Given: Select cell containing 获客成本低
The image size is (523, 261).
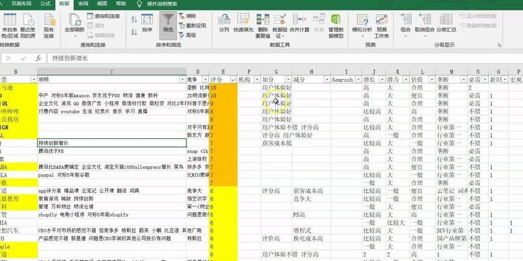Looking at the screenshot, I should pyautogui.click(x=277, y=143).
